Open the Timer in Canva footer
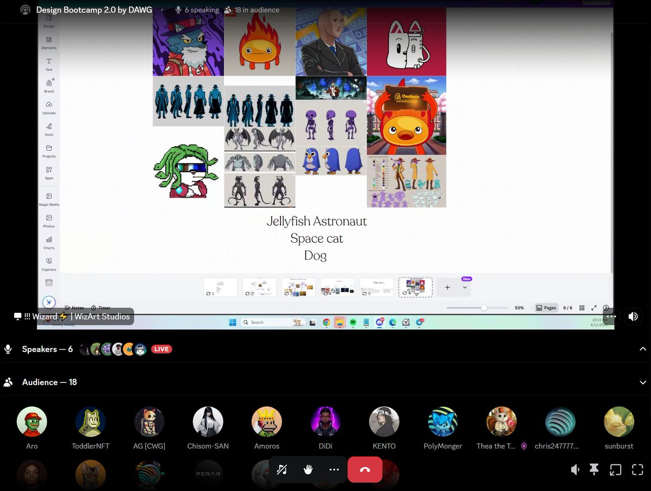 coord(100,308)
